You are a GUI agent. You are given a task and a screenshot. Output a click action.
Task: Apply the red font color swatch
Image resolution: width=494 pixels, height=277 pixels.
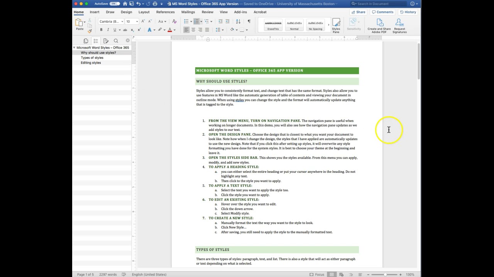click(x=170, y=30)
